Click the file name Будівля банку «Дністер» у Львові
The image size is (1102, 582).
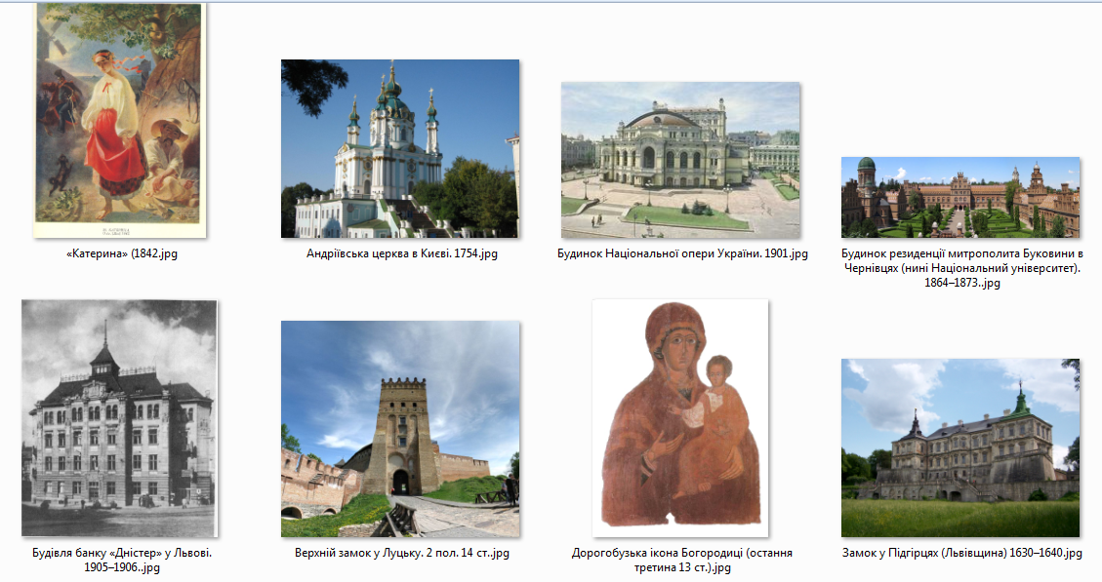122,560
